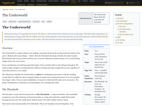Open the Gods nav item
Viewport: 142px width, 106px height.
point(33,1)
